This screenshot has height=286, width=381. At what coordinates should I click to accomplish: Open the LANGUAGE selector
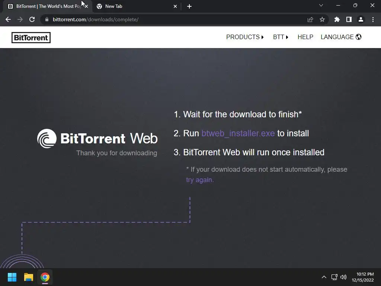[341, 37]
